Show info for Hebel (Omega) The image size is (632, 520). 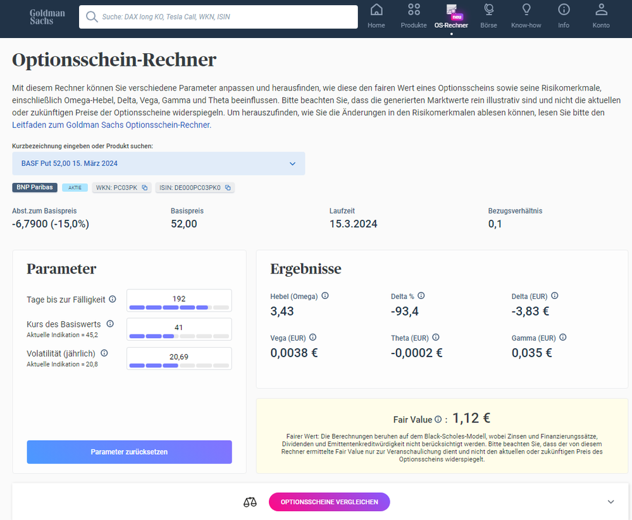click(x=325, y=296)
